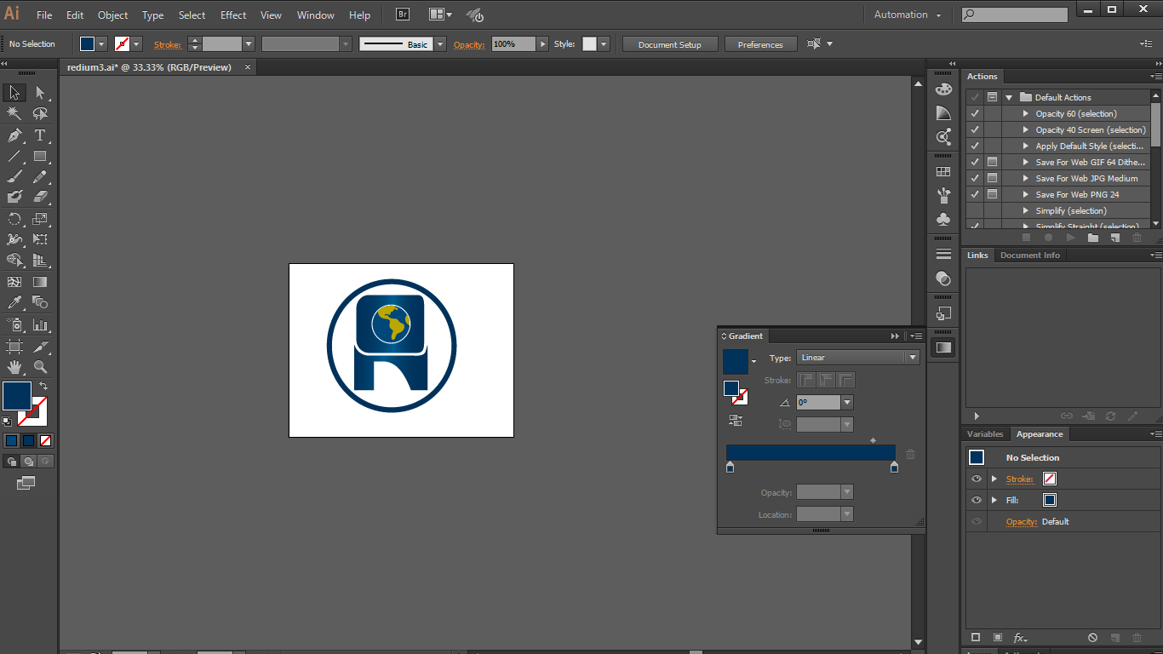Select the Hand tool
The image size is (1163, 654).
coord(14,367)
